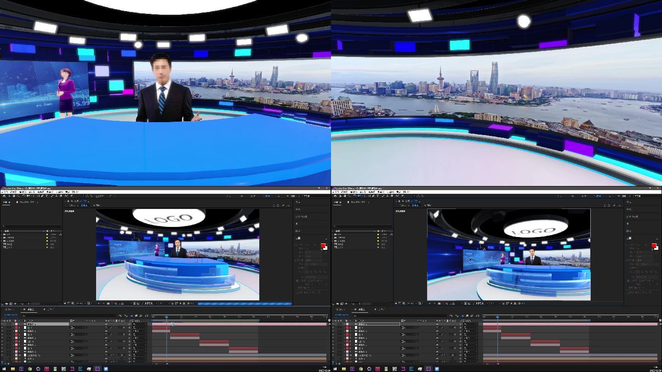Enable Motion Blur switch in left timeline header
This screenshot has height=372, width=662.
tap(141, 316)
